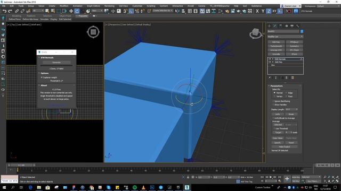Click the configure modifier sets icon
Screen dimensions: 341x191
tap(293, 78)
